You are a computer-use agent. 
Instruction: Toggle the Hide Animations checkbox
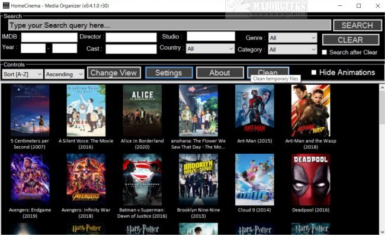coord(313,72)
